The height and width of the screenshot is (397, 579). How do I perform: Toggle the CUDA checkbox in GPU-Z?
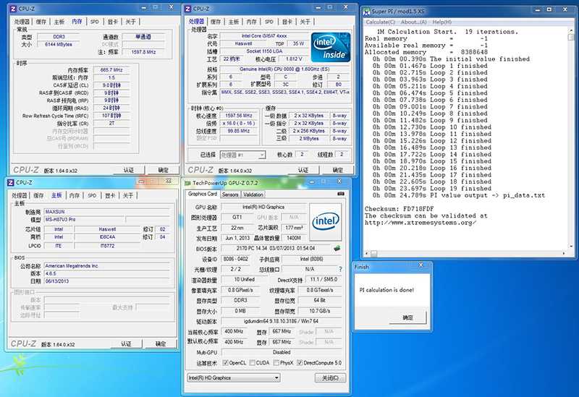point(252,363)
